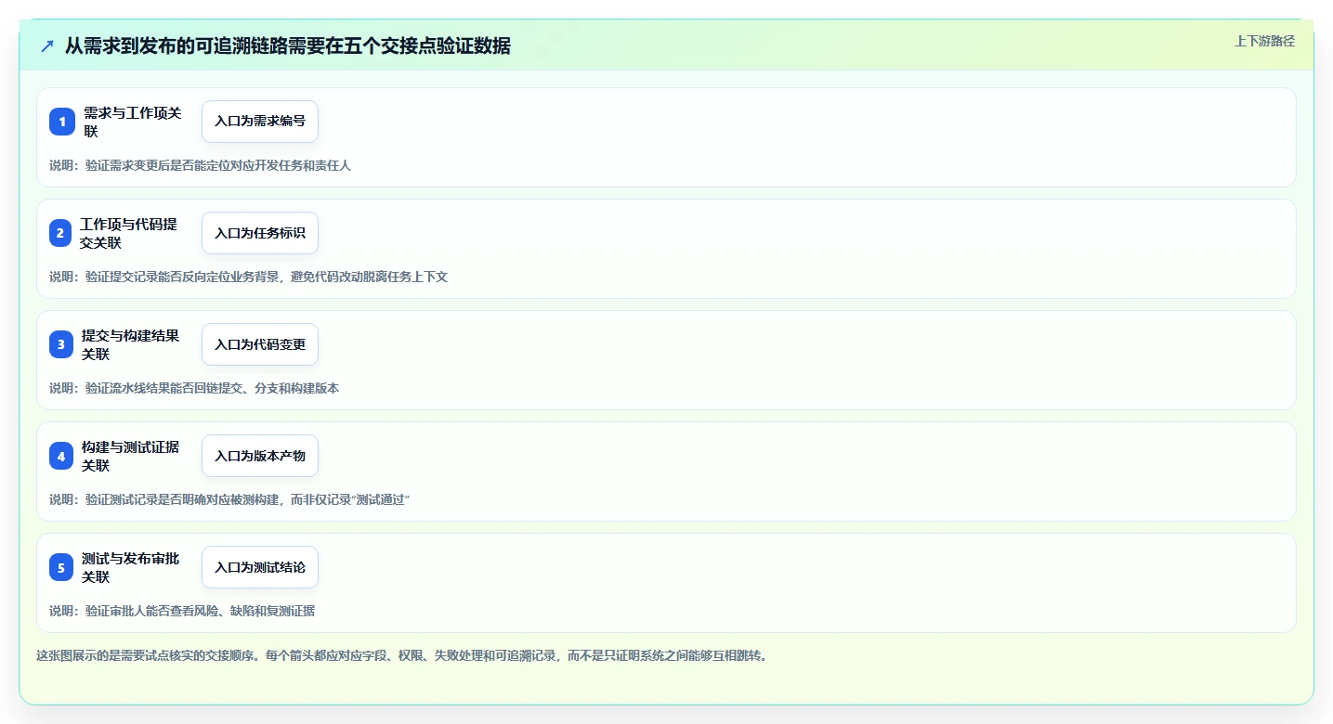Click the footer paragraph starting 这张图展示的是
Image resolution: width=1333 pixels, height=724 pixels.
401,655
